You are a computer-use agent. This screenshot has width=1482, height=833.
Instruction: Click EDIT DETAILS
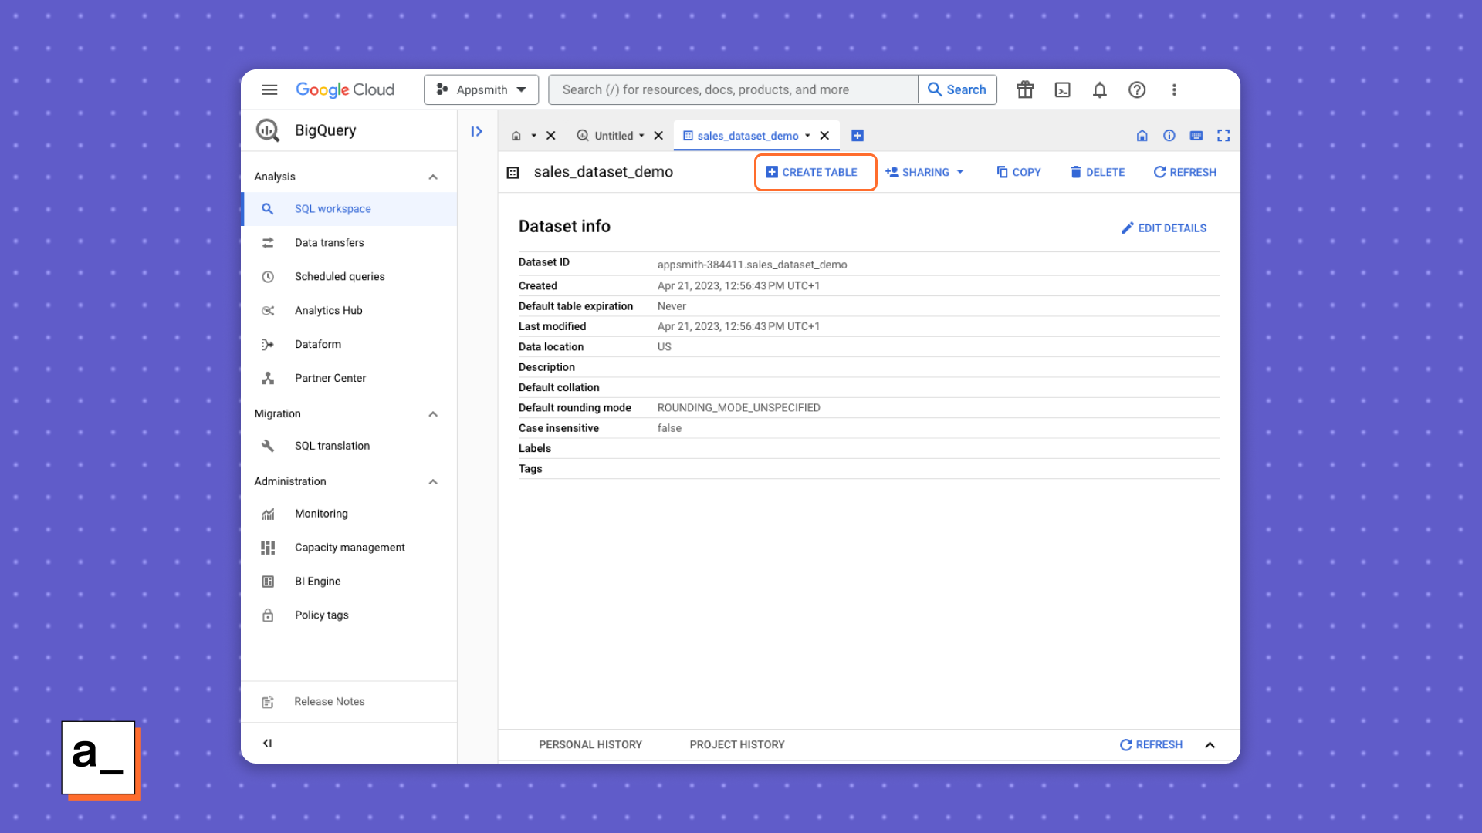[x=1164, y=228]
